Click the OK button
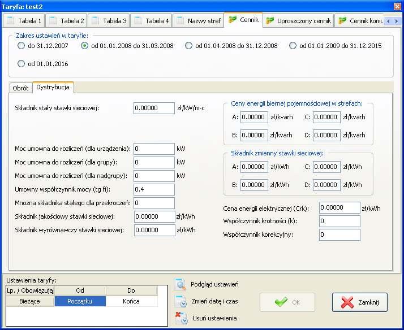Screen dimensions: 404x330 pyautogui.click(x=287, y=302)
